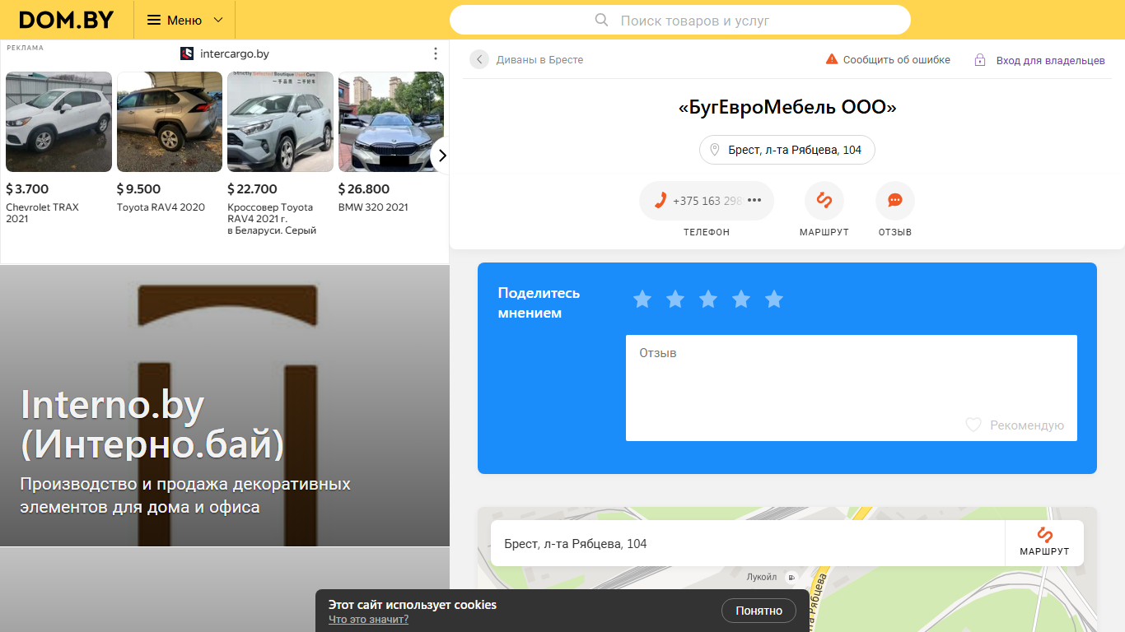Viewport: 1125px width, 632px height.
Task: Rate with the fourth star
Action: coord(741,299)
